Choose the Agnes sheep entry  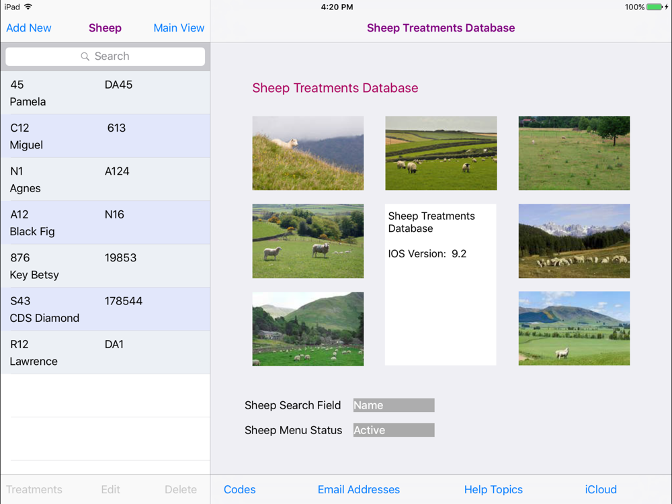tap(105, 179)
